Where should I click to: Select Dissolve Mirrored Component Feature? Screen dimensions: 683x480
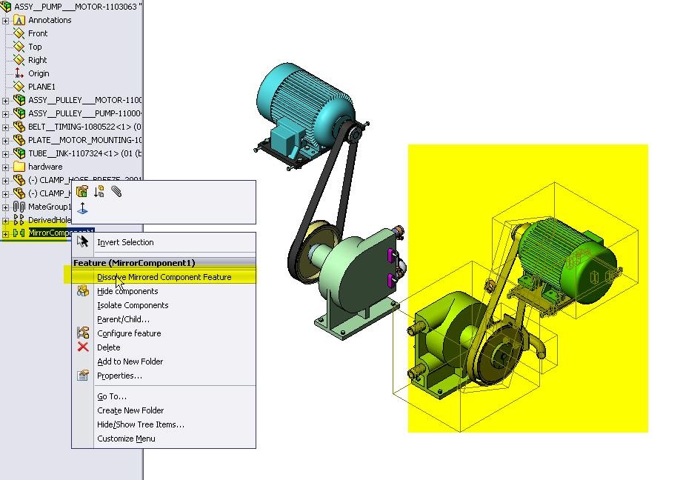[164, 277]
